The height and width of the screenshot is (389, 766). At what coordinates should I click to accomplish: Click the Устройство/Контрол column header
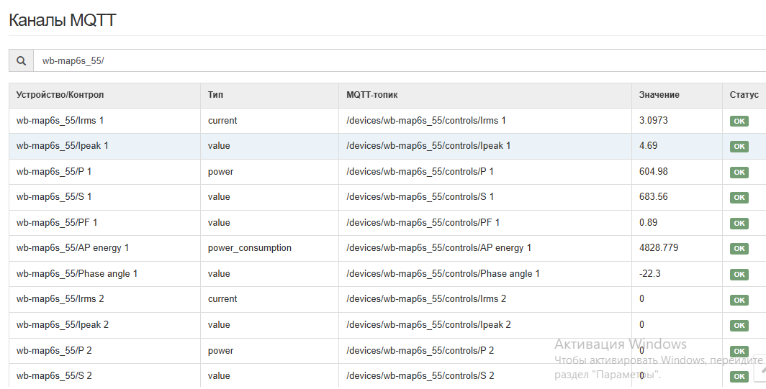[60, 95]
